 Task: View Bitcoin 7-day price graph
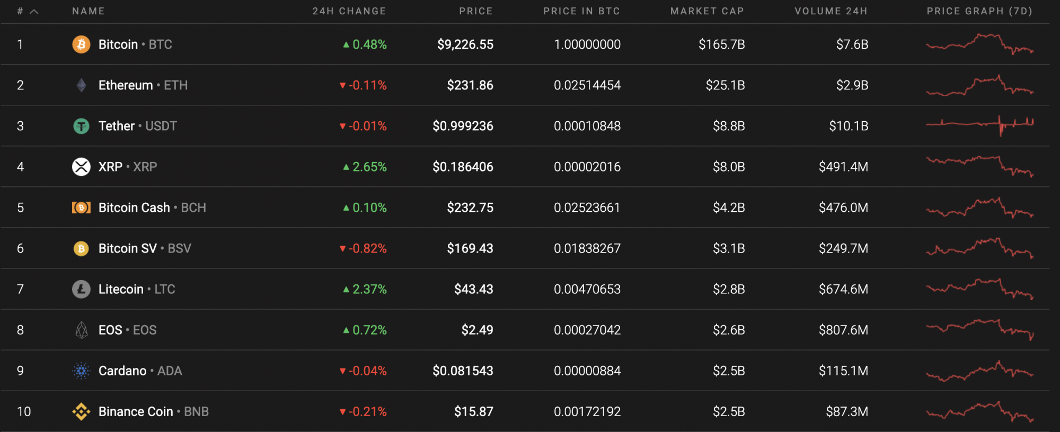click(x=979, y=44)
